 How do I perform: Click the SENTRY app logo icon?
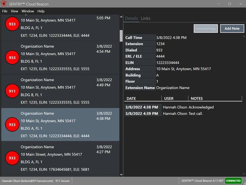click(x=3, y=4)
